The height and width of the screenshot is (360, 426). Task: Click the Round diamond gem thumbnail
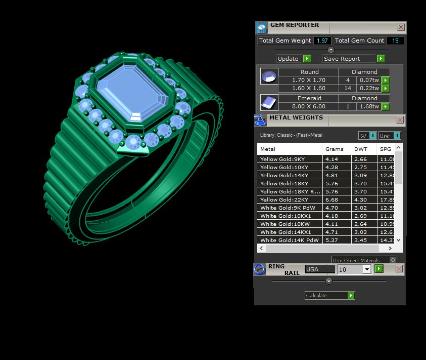point(269,76)
